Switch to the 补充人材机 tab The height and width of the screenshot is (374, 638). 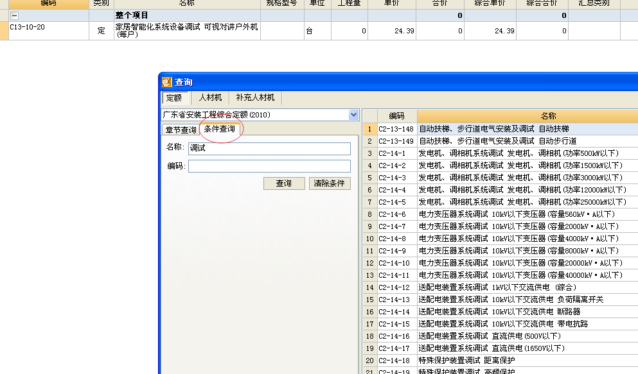click(x=255, y=98)
